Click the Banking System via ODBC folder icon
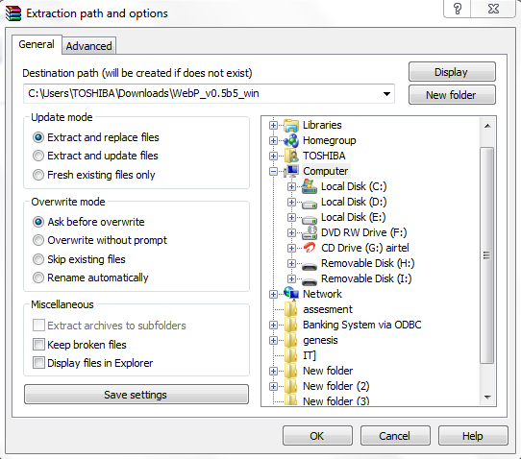This screenshot has width=521, height=459. pyautogui.click(x=291, y=325)
